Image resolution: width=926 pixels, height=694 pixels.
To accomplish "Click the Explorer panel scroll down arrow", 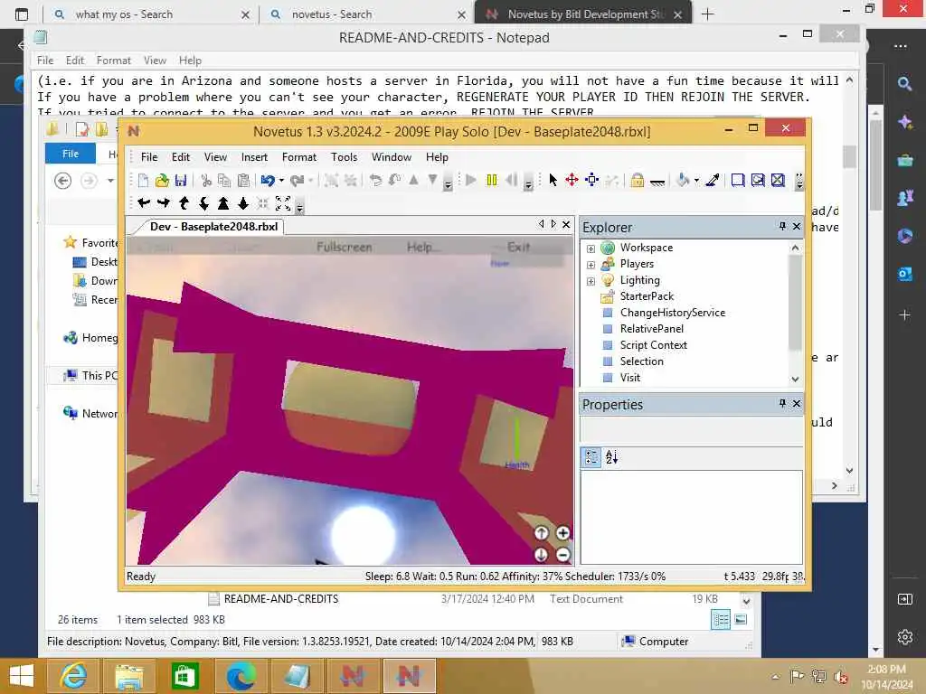I will 795,379.
